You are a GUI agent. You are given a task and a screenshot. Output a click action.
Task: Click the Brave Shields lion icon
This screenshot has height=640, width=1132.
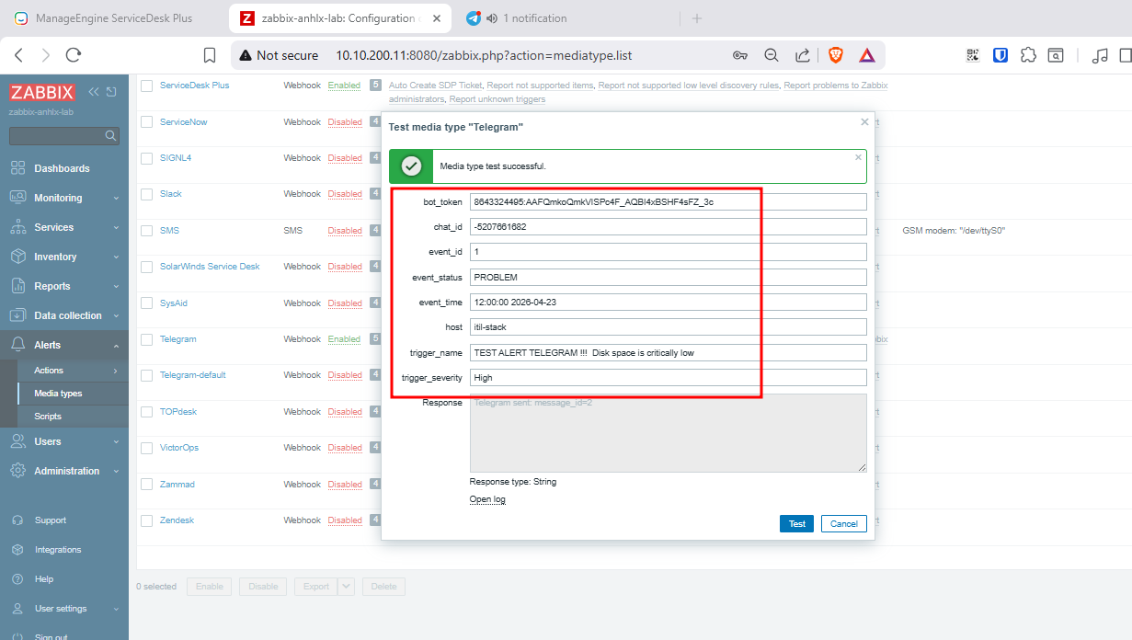click(x=835, y=55)
